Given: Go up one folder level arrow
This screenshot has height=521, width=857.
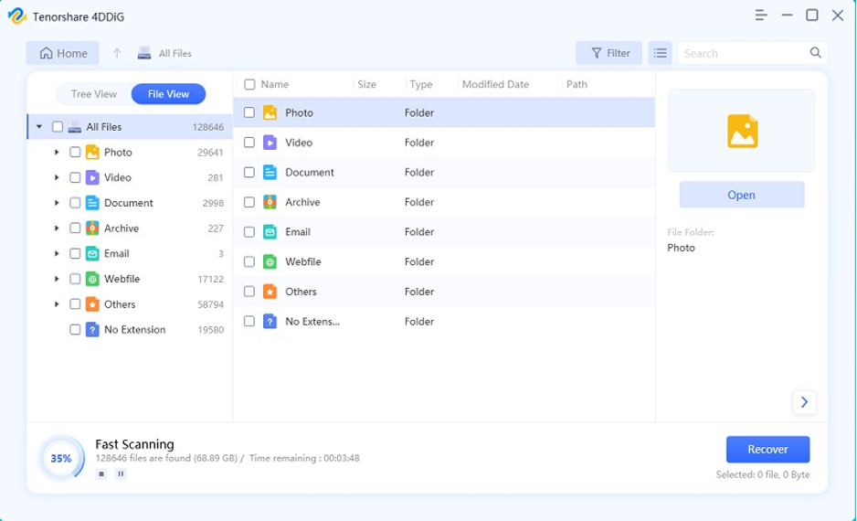Looking at the screenshot, I should click(117, 53).
